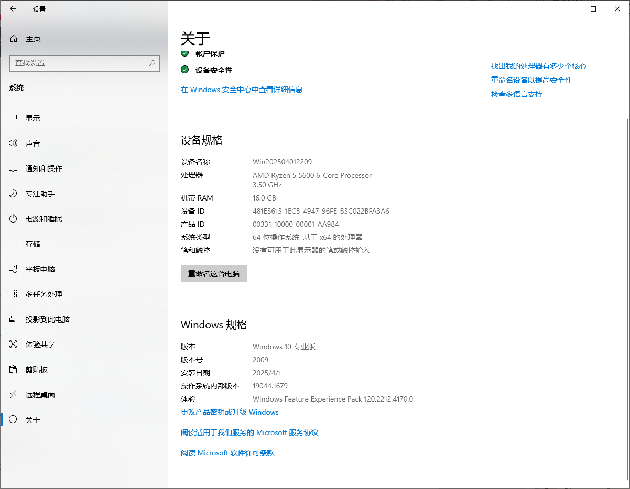Click product ID 00331-10000-00001-AA984

pos(296,224)
